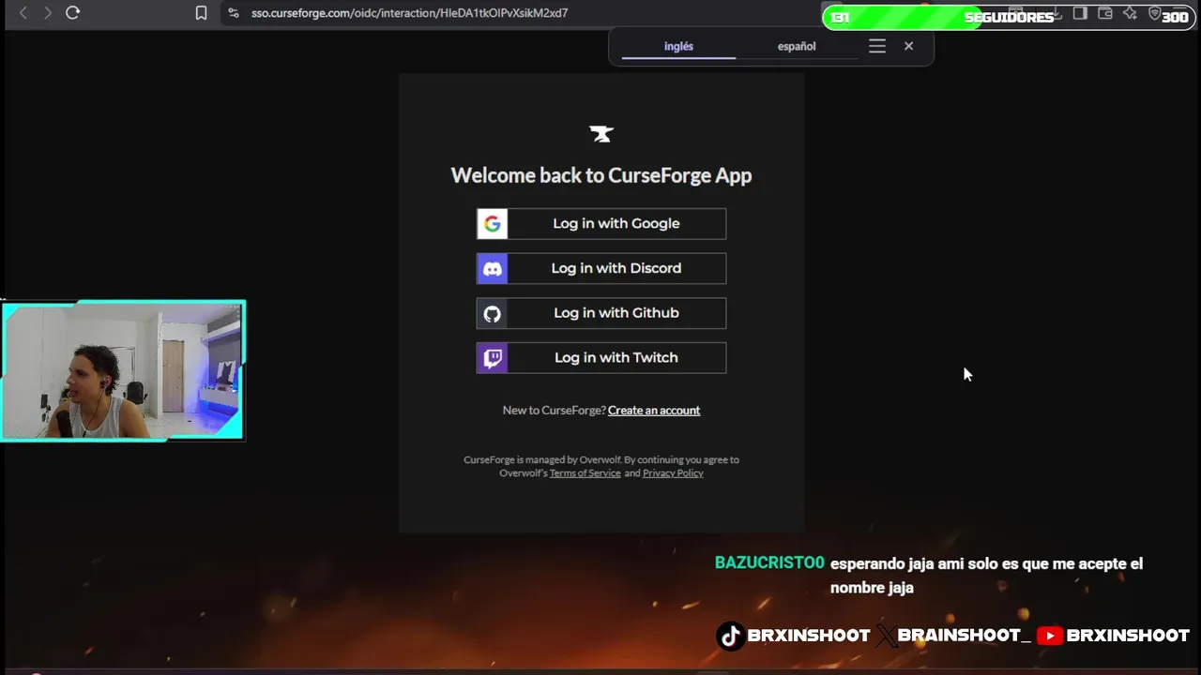The image size is (1201, 675).
Task: Click the BRAINSHOOT_ X handle text
Action: [x=964, y=636]
